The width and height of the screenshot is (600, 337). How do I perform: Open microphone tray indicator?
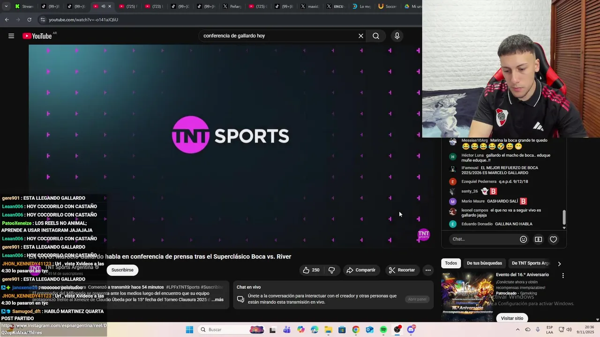pos(538,330)
